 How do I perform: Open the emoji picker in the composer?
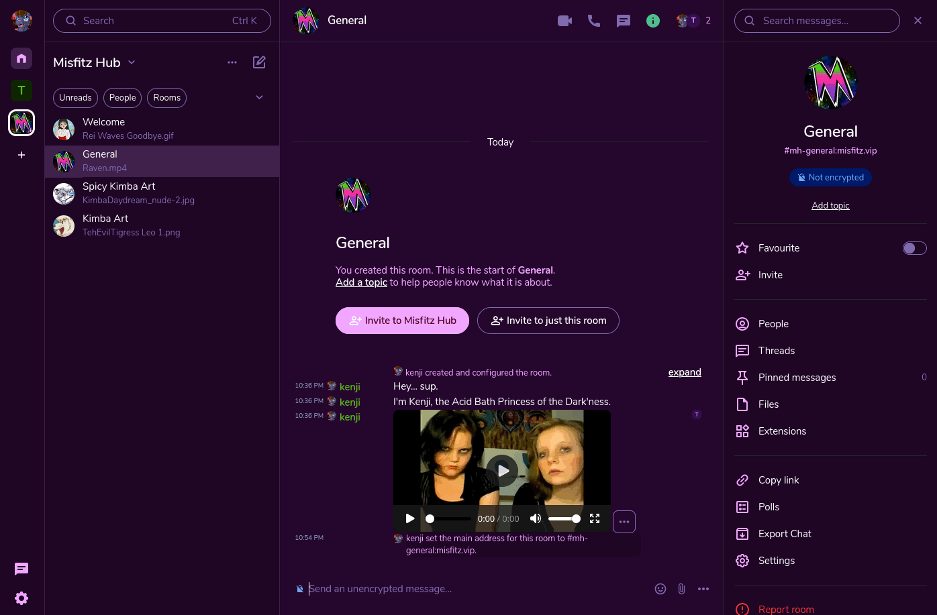[660, 589]
